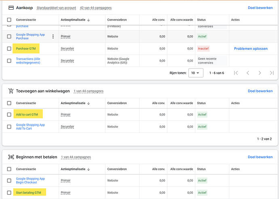
Task: Open Secundair dropdown for Google Shopping App Add To Cart
Action: tap(67, 126)
